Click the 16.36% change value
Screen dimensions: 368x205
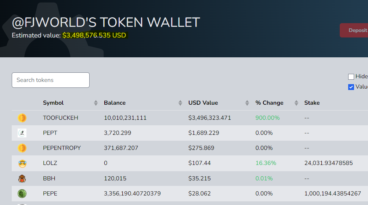pyautogui.click(x=266, y=163)
